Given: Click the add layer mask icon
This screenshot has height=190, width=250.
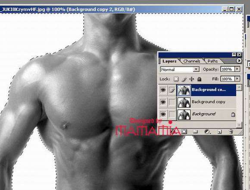Looking at the screenshot, I should pos(184,132).
